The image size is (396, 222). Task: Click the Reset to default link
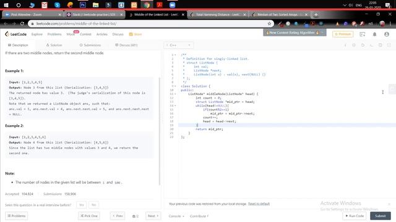click(x=259, y=203)
